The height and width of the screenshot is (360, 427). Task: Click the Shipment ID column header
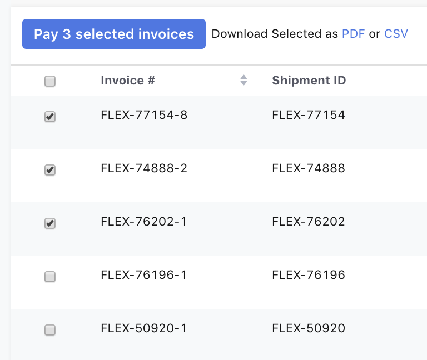click(x=309, y=81)
